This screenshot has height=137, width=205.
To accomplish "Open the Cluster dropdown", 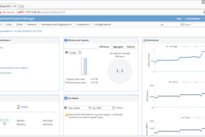I will [75, 53].
